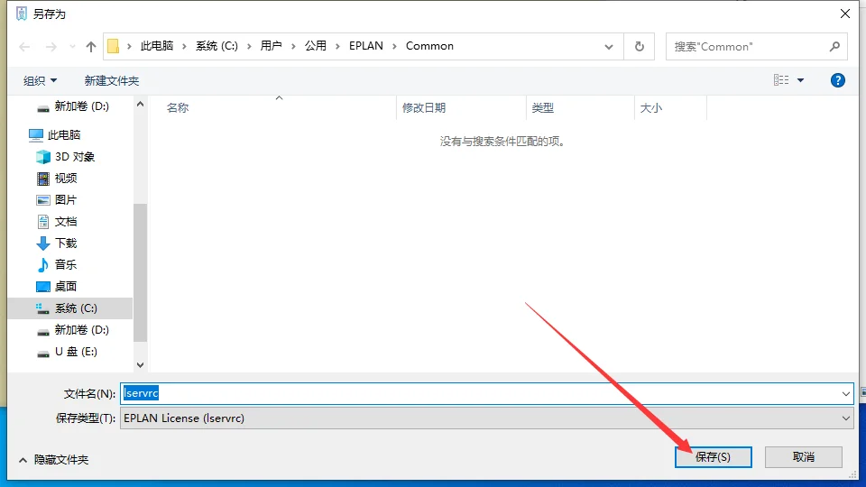Select the 3D 对象 folder
Screen dimensions: 866x487
tap(74, 157)
